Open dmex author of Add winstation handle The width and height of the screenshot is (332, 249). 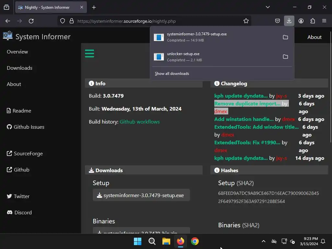tap(288, 119)
